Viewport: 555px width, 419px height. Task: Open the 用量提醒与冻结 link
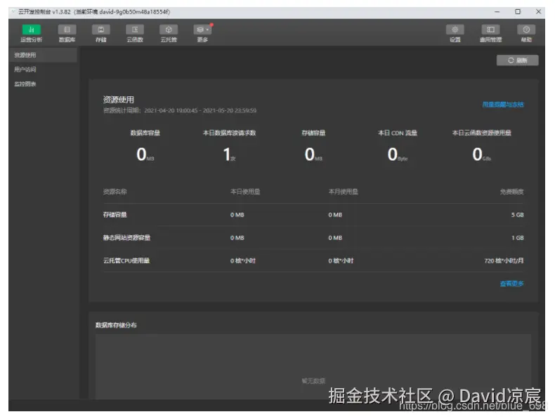pos(502,105)
